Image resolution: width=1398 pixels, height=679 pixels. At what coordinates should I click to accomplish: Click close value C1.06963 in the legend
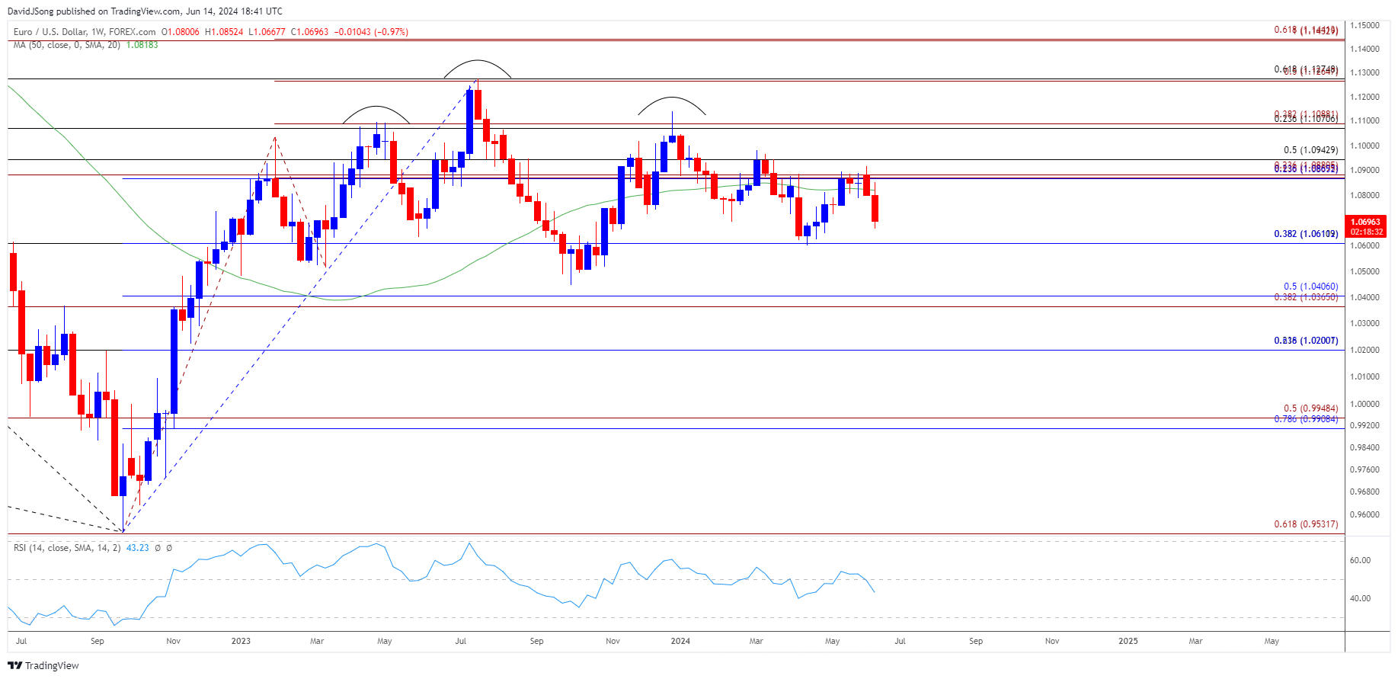(309, 32)
